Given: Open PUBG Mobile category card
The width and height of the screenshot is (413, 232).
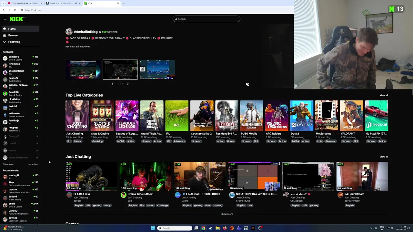Looking at the screenshot, I should (252, 116).
